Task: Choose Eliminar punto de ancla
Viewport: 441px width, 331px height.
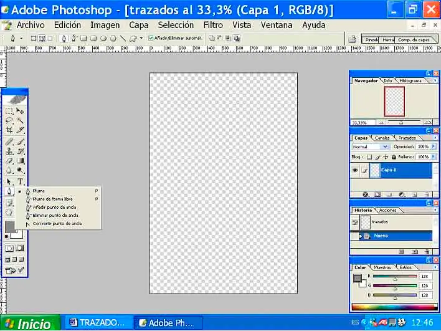Action: 55,215
